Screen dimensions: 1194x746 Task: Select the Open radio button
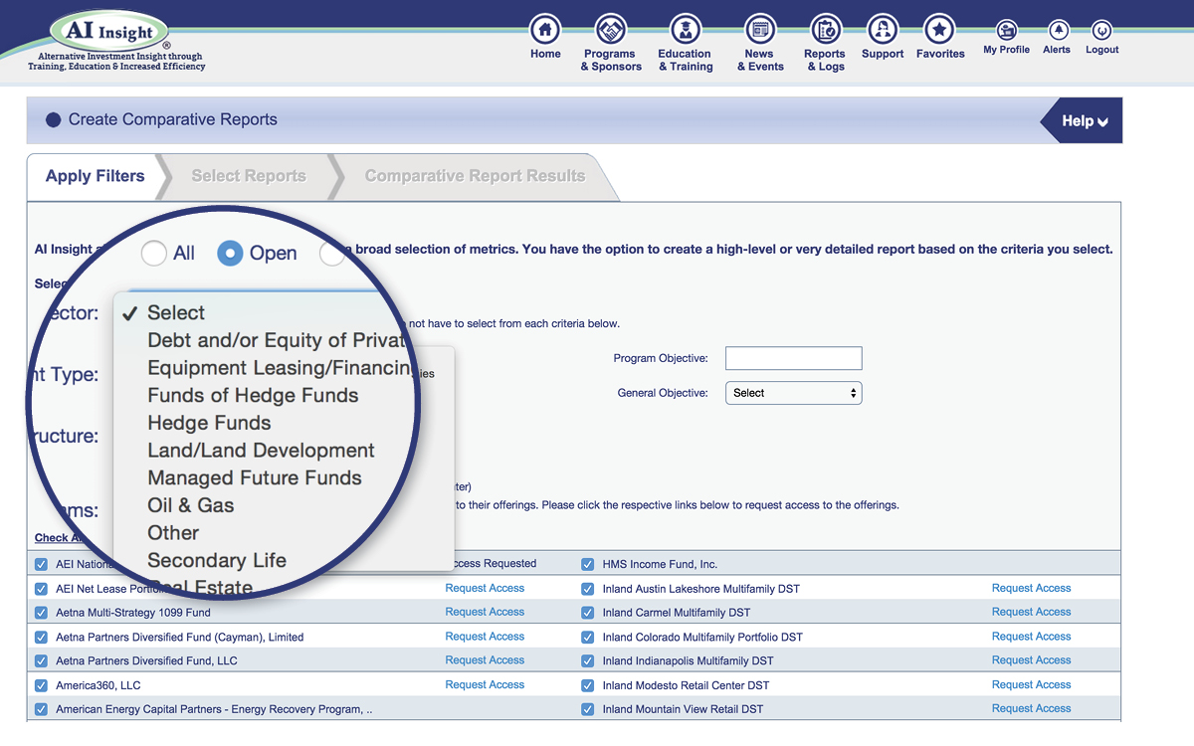tap(230, 254)
